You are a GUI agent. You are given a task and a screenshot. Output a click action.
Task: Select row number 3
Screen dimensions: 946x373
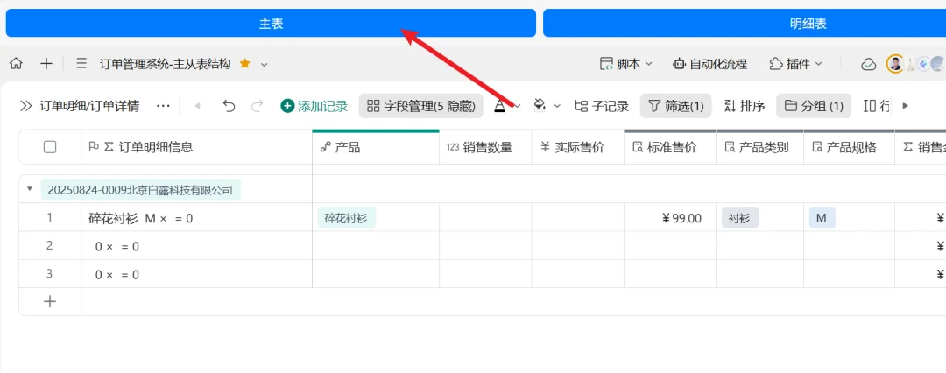coord(50,273)
